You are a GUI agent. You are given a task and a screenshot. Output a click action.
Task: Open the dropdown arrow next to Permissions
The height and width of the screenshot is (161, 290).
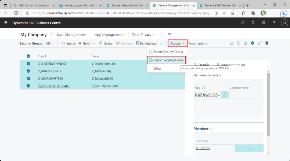point(161,44)
